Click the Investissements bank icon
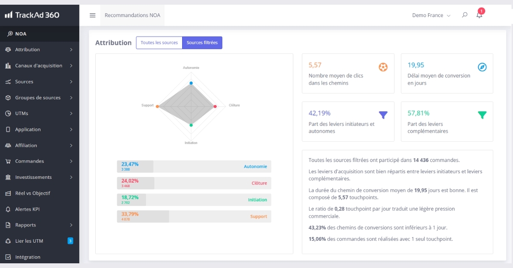Image resolution: width=513 pixels, height=268 pixels. click(8, 177)
